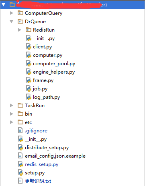Click text file icon for .gitignore
This screenshot has height=186, width=145.
click(x=20, y=130)
